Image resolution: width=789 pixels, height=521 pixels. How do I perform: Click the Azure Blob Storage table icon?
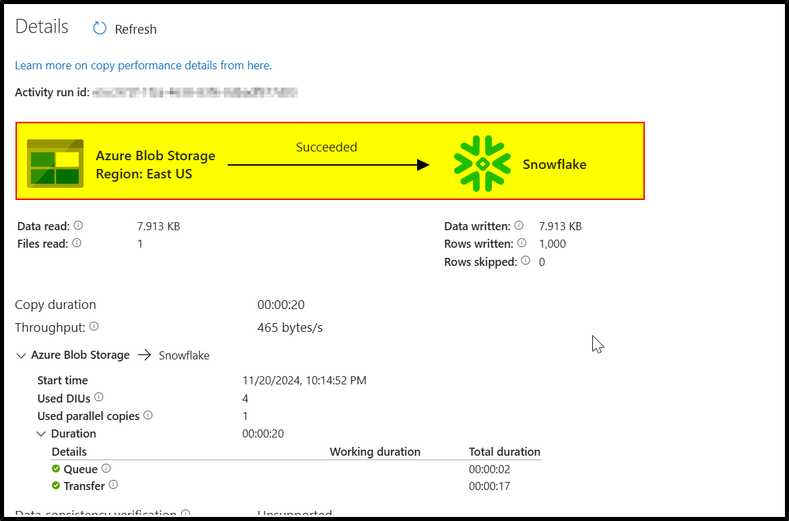(x=55, y=164)
